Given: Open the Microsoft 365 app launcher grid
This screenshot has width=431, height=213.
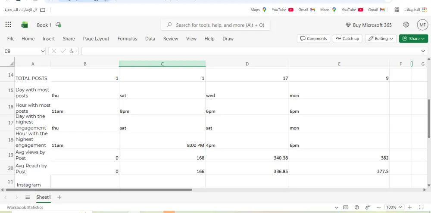Looking at the screenshot, I should coord(8,25).
